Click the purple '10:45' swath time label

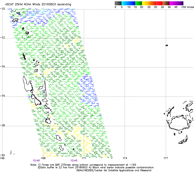coord(74,161)
